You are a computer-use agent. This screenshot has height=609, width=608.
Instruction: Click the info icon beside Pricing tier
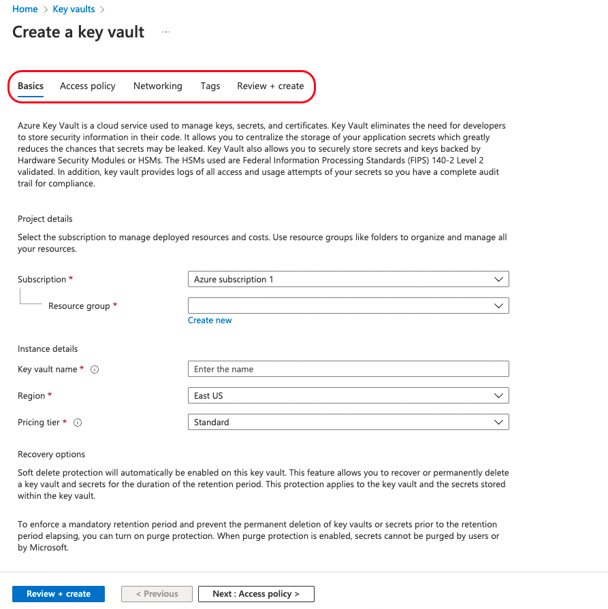[x=78, y=423]
